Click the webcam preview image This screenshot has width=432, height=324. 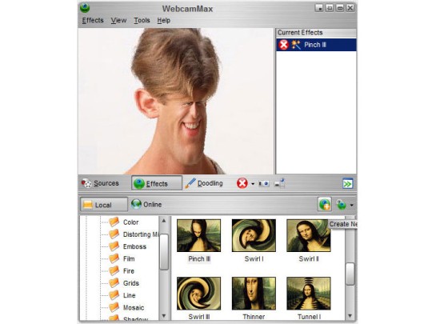176,101
